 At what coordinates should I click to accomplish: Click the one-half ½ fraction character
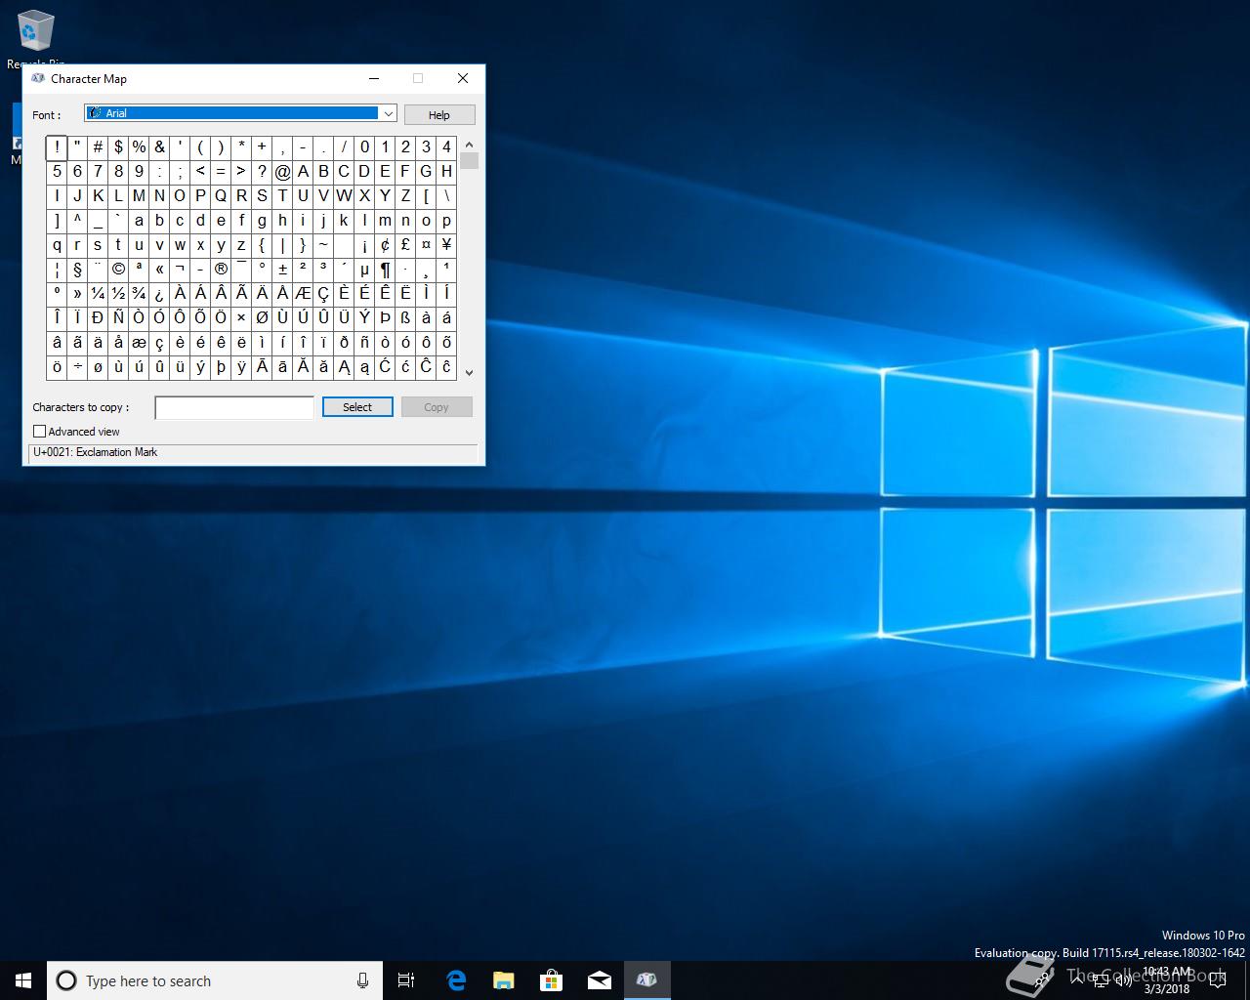point(118,294)
